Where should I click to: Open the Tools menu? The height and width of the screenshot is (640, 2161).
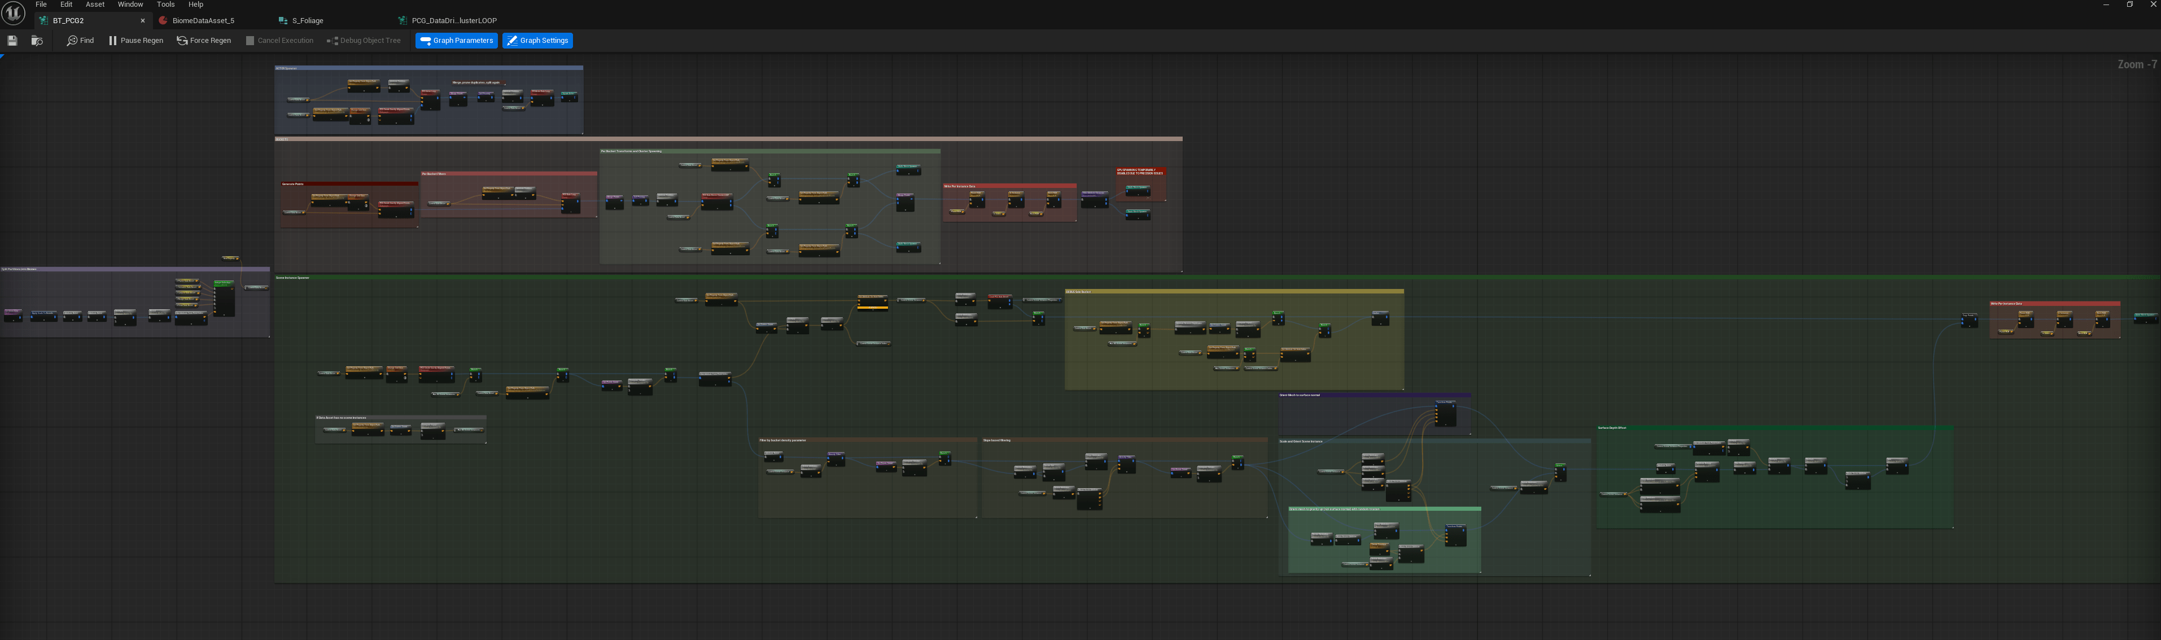165,4
